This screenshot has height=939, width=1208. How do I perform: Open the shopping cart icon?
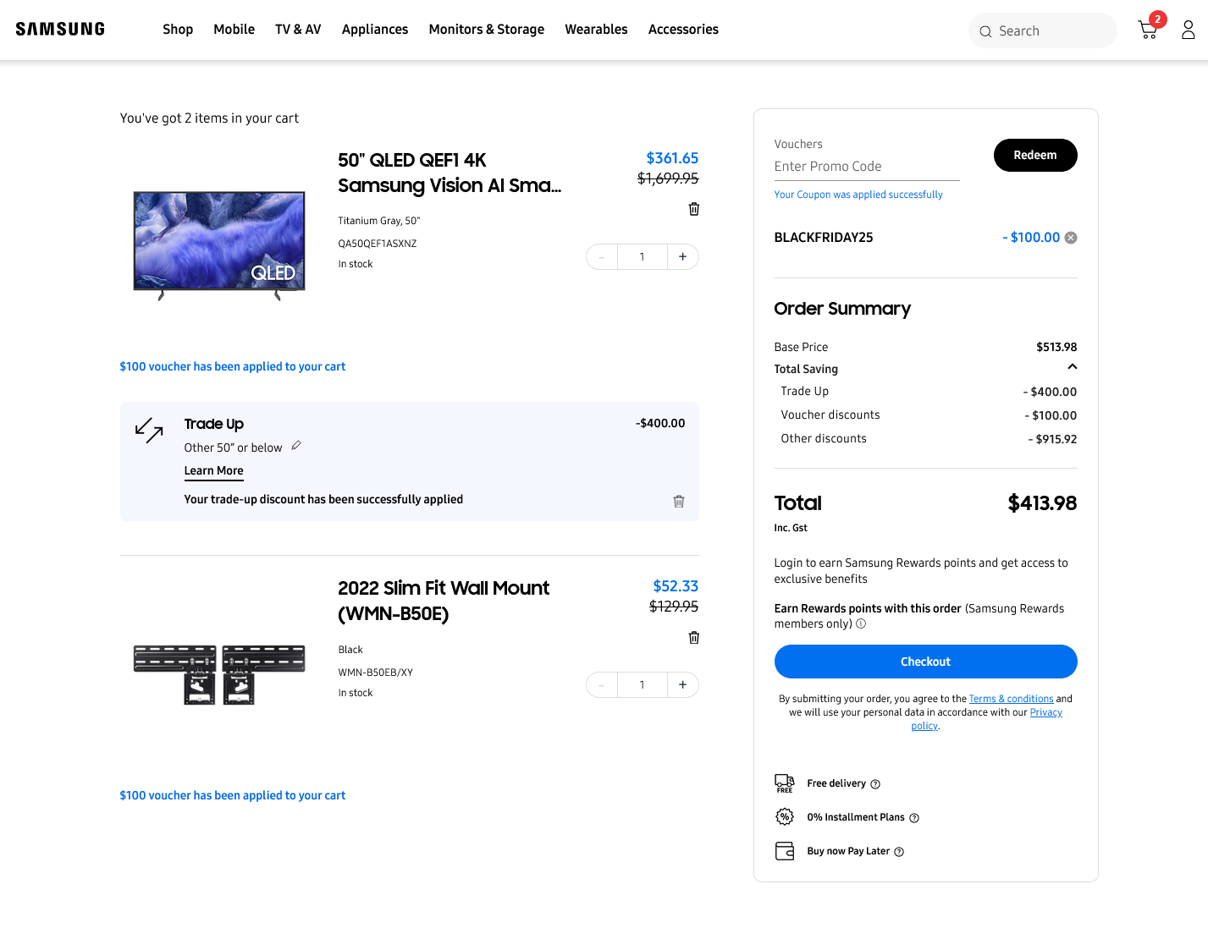[x=1148, y=30]
